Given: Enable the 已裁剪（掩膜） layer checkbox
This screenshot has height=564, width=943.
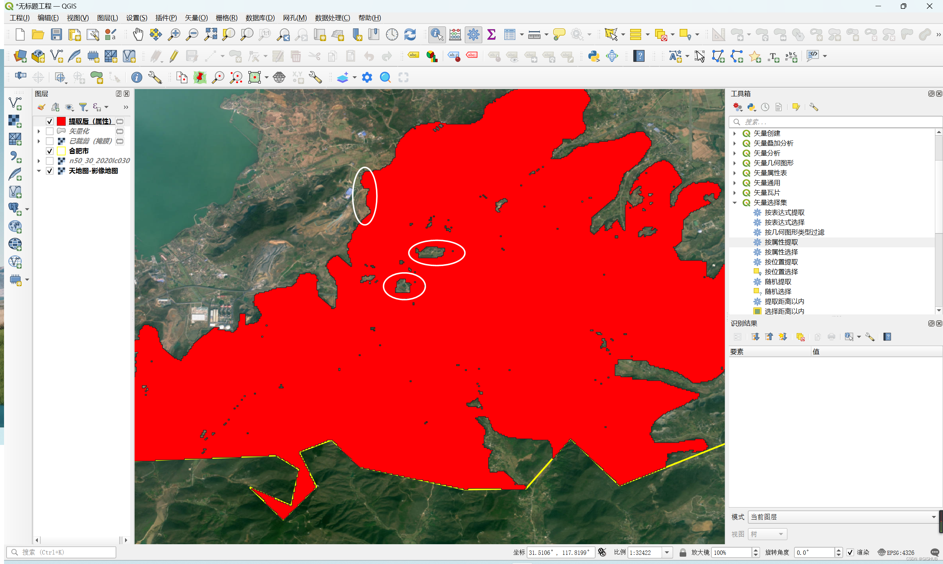Looking at the screenshot, I should tap(50, 141).
